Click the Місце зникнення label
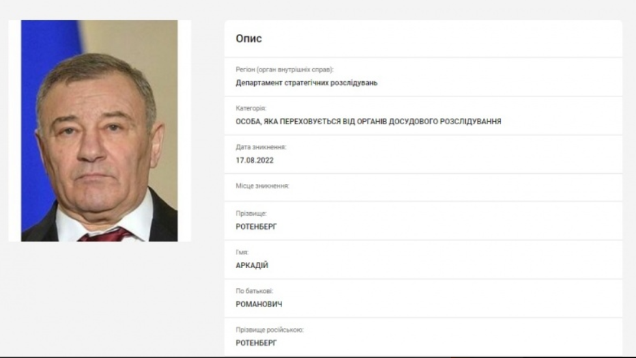 (x=263, y=186)
